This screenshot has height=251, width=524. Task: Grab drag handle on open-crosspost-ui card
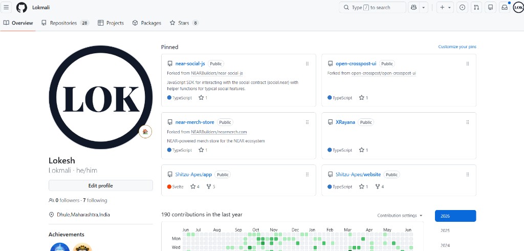click(x=468, y=64)
